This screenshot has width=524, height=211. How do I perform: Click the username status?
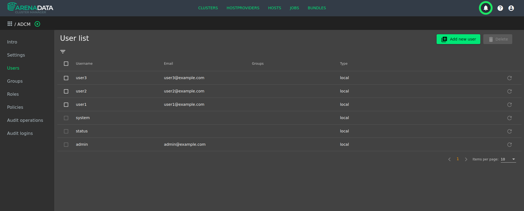click(x=82, y=131)
